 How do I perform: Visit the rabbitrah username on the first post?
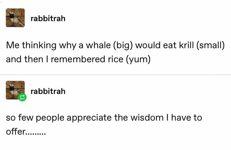pos(48,18)
